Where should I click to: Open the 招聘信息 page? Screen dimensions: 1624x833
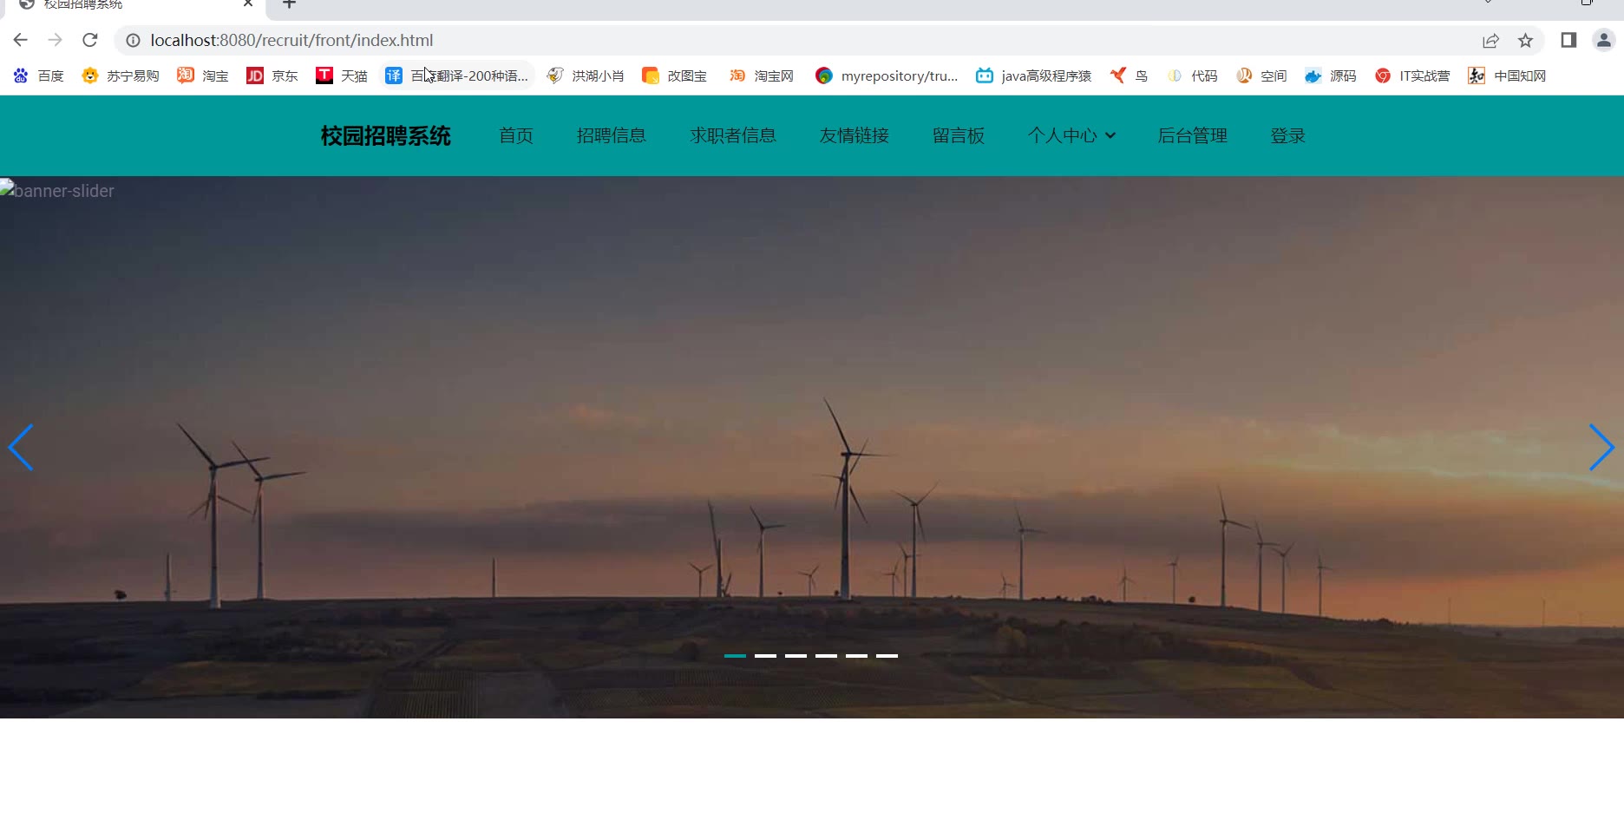tap(612, 135)
